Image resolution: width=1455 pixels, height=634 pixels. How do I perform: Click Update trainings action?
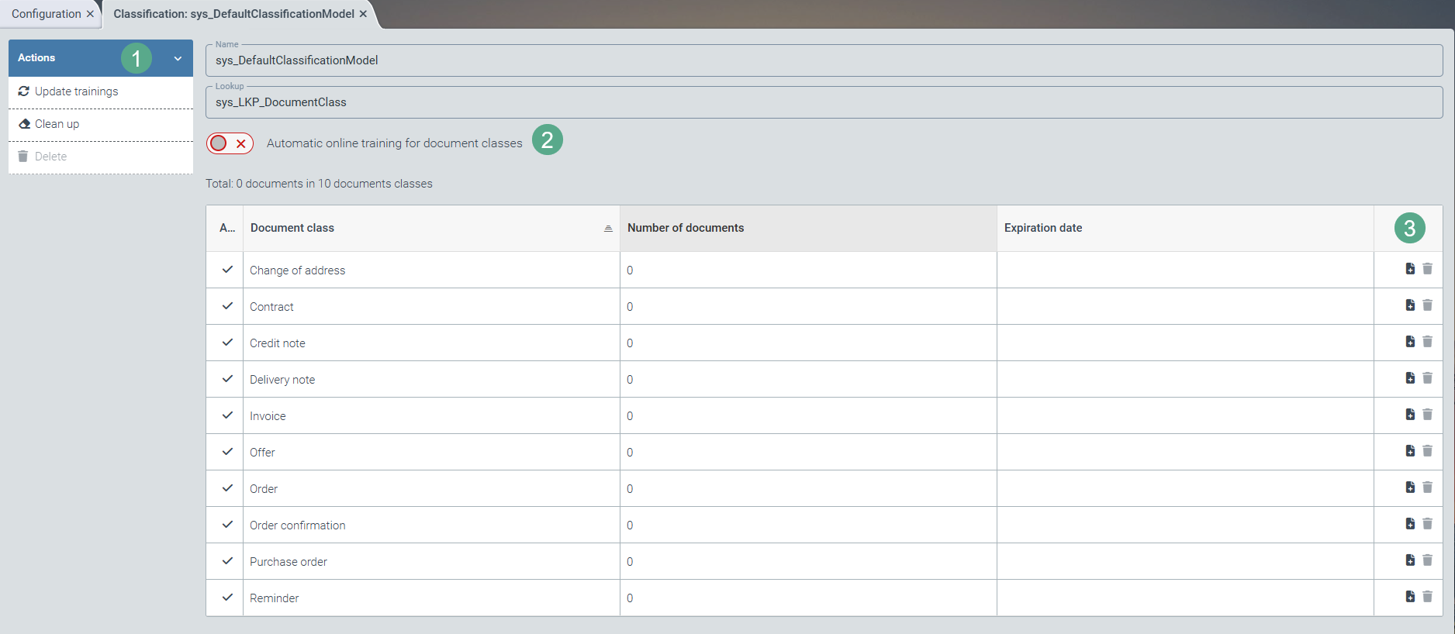coord(76,91)
